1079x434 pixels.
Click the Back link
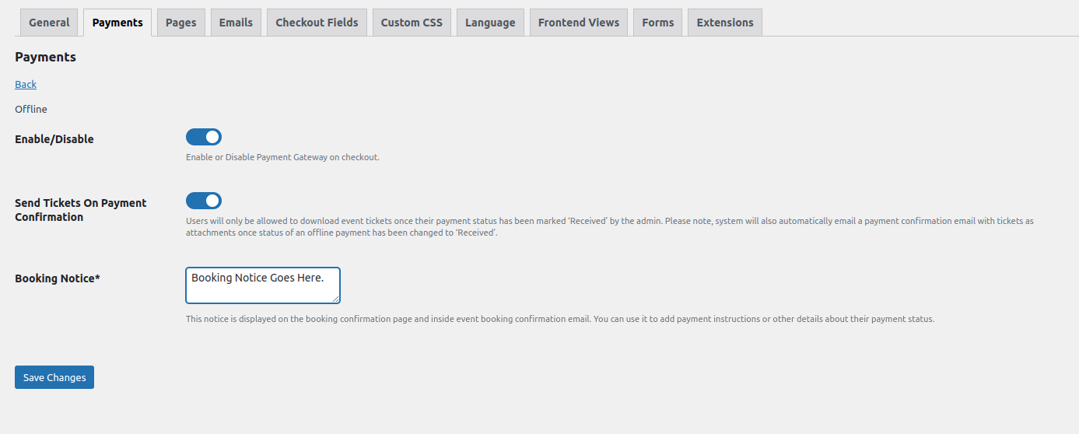[26, 84]
